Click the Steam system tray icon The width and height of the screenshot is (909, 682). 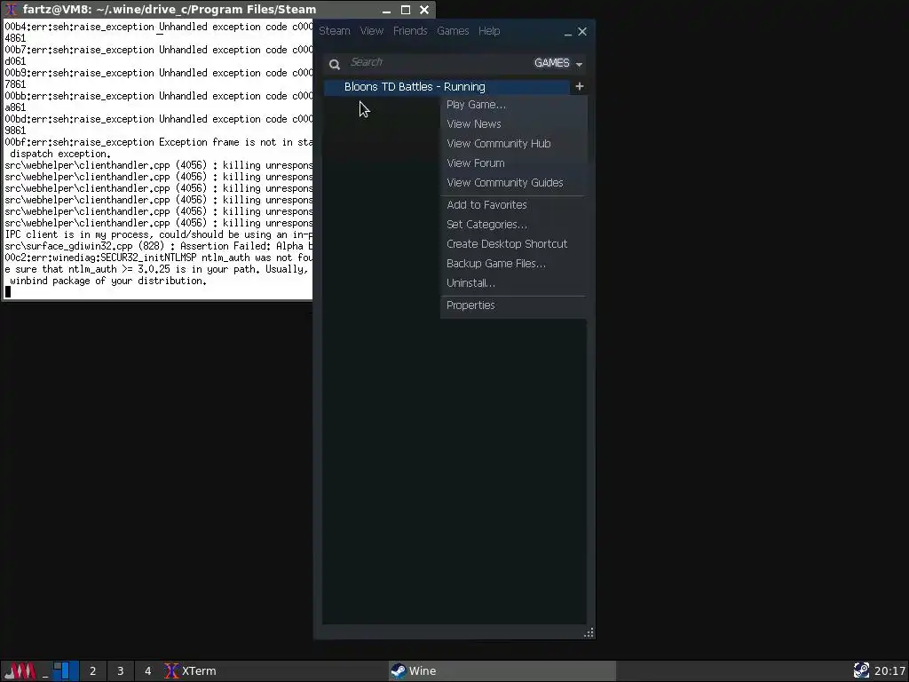[x=861, y=671]
